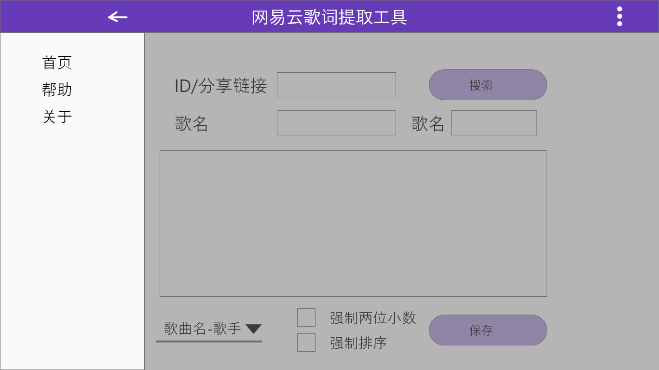Select 关于 in the sidebar
Image resolution: width=659 pixels, height=370 pixels.
pyautogui.click(x=57, y=117)
